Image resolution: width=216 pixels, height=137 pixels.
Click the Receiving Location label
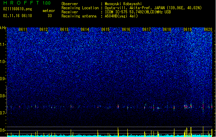[x=80, y=8]
